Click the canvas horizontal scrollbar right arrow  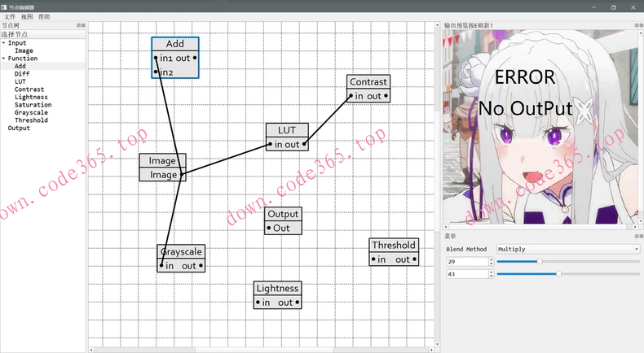(x=431, y=350)
